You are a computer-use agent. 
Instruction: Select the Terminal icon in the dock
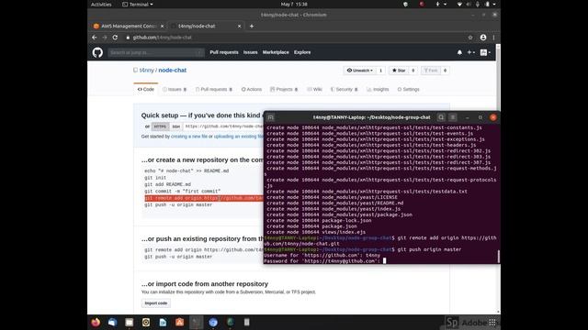click(196, 322)
